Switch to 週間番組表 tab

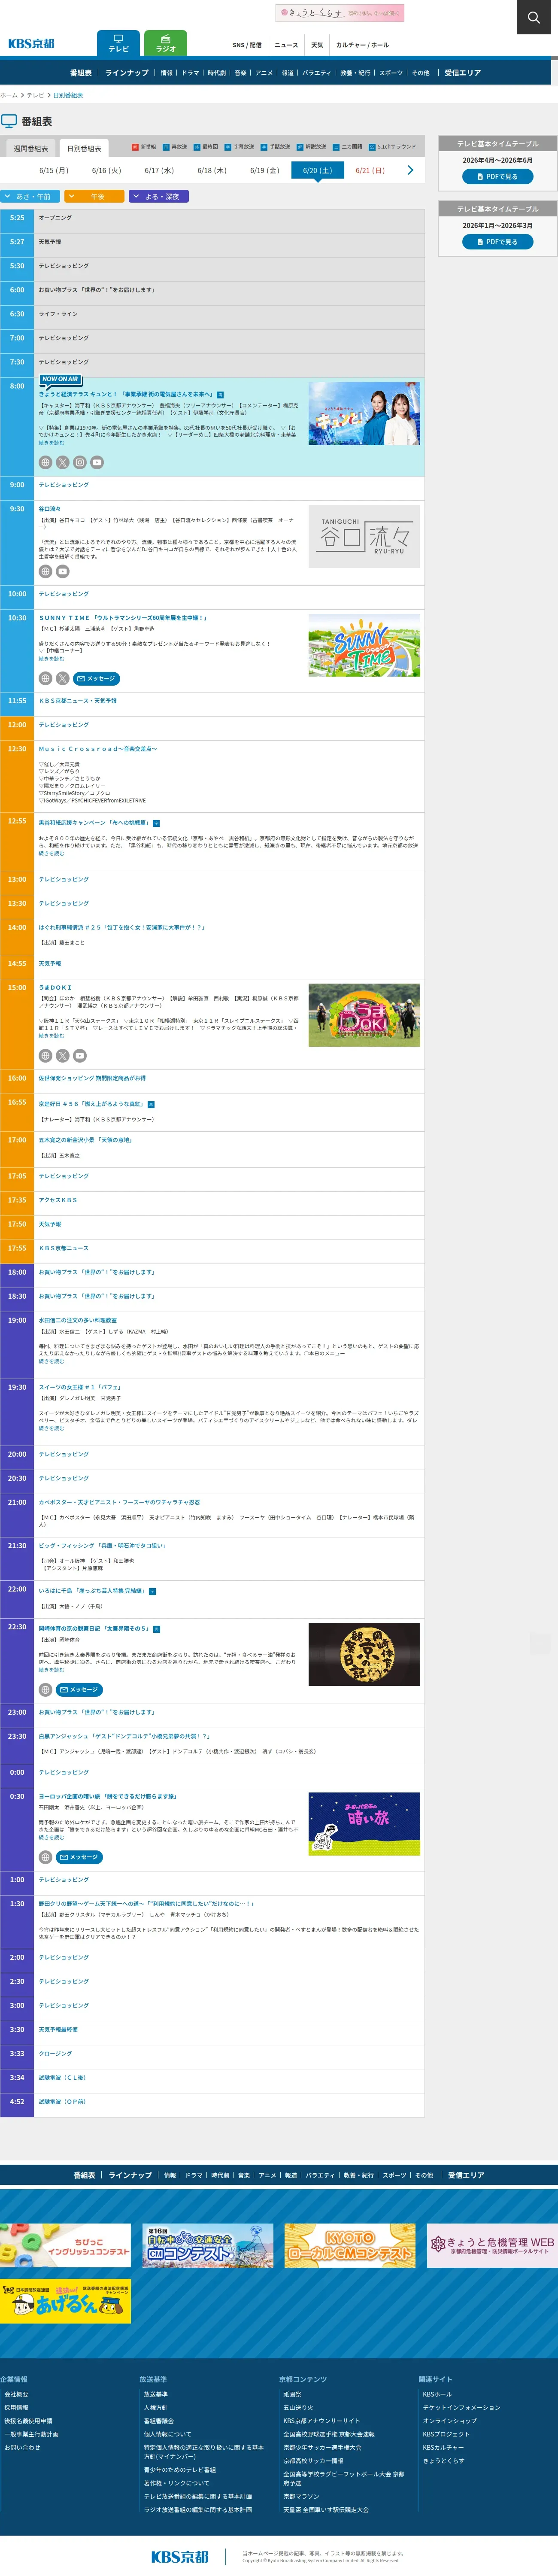[x=31, y=148]
